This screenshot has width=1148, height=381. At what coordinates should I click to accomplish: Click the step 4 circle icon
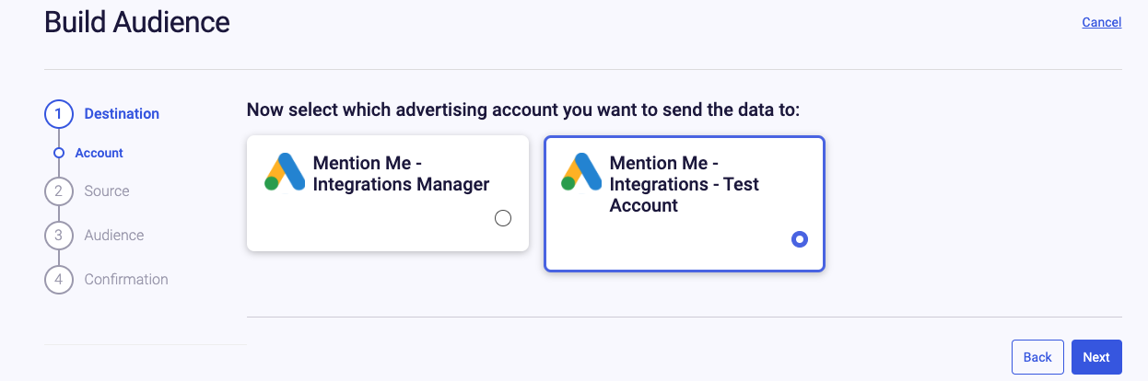coord(58,280)
